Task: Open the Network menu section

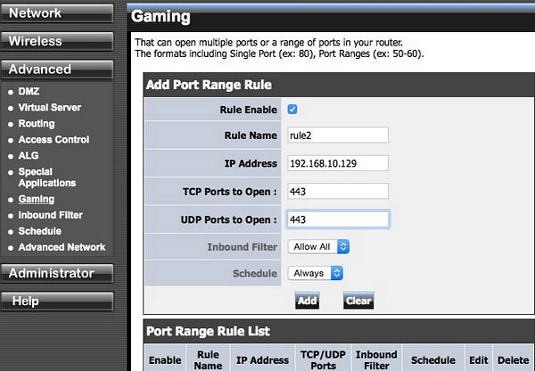Action: coord(57,12)
